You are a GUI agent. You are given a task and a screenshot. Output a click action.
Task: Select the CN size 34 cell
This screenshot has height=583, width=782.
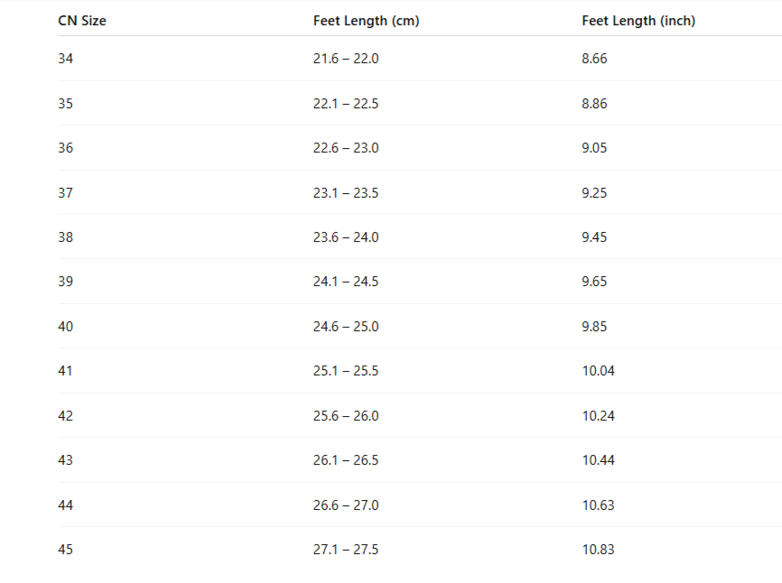tap(66, 59)
